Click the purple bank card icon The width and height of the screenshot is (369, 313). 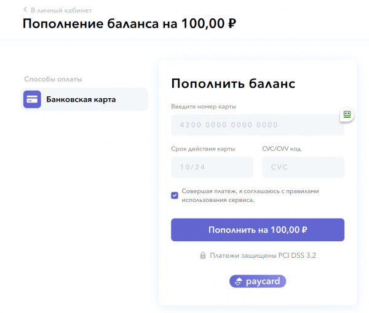coord(32,99)
